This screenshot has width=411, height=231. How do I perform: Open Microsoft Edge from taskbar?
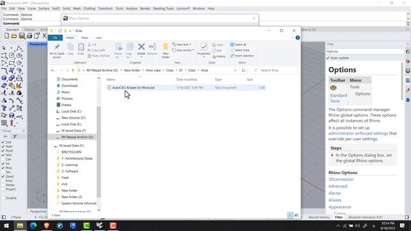point(33,225)
